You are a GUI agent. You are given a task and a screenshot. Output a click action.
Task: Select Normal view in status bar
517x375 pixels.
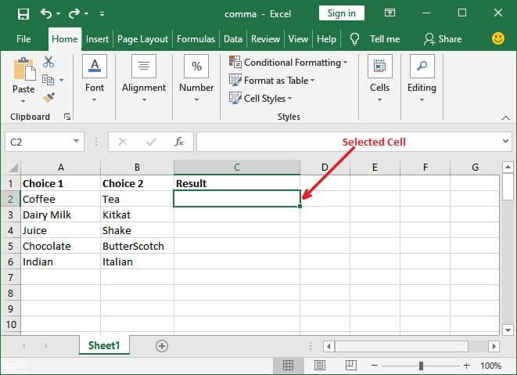(x=288, y=365)
